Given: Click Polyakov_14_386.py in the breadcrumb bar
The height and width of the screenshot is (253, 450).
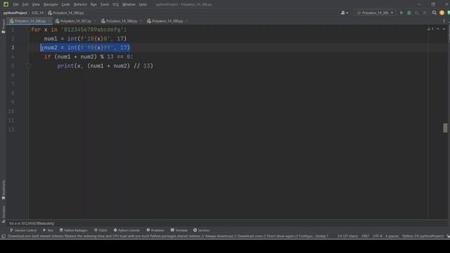Looking at the screenshot, I should click(x=66, y=13).
